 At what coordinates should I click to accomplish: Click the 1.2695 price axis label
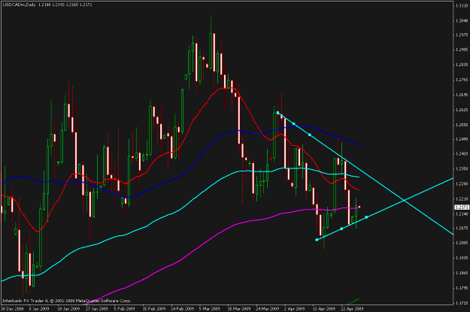[x=462, y=95]
